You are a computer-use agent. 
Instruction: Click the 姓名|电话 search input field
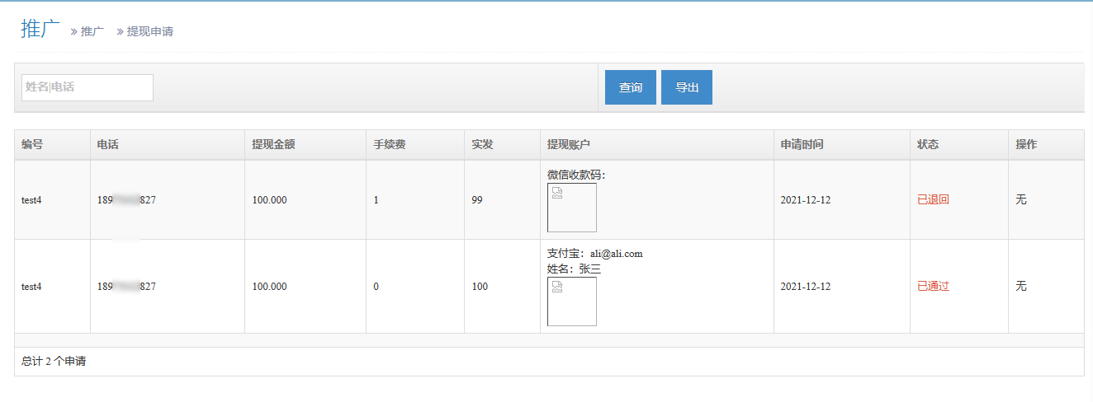point(88,87)
